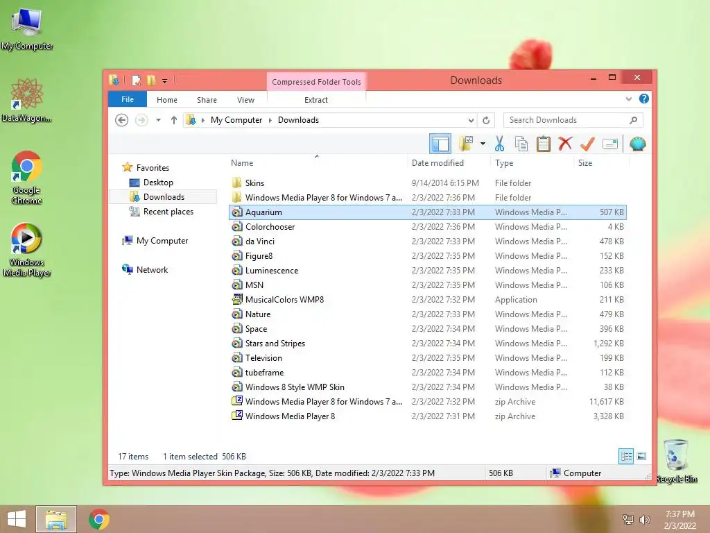Click the volume speaker tray icon
The image size is (710, 533).
pos(644,519)
